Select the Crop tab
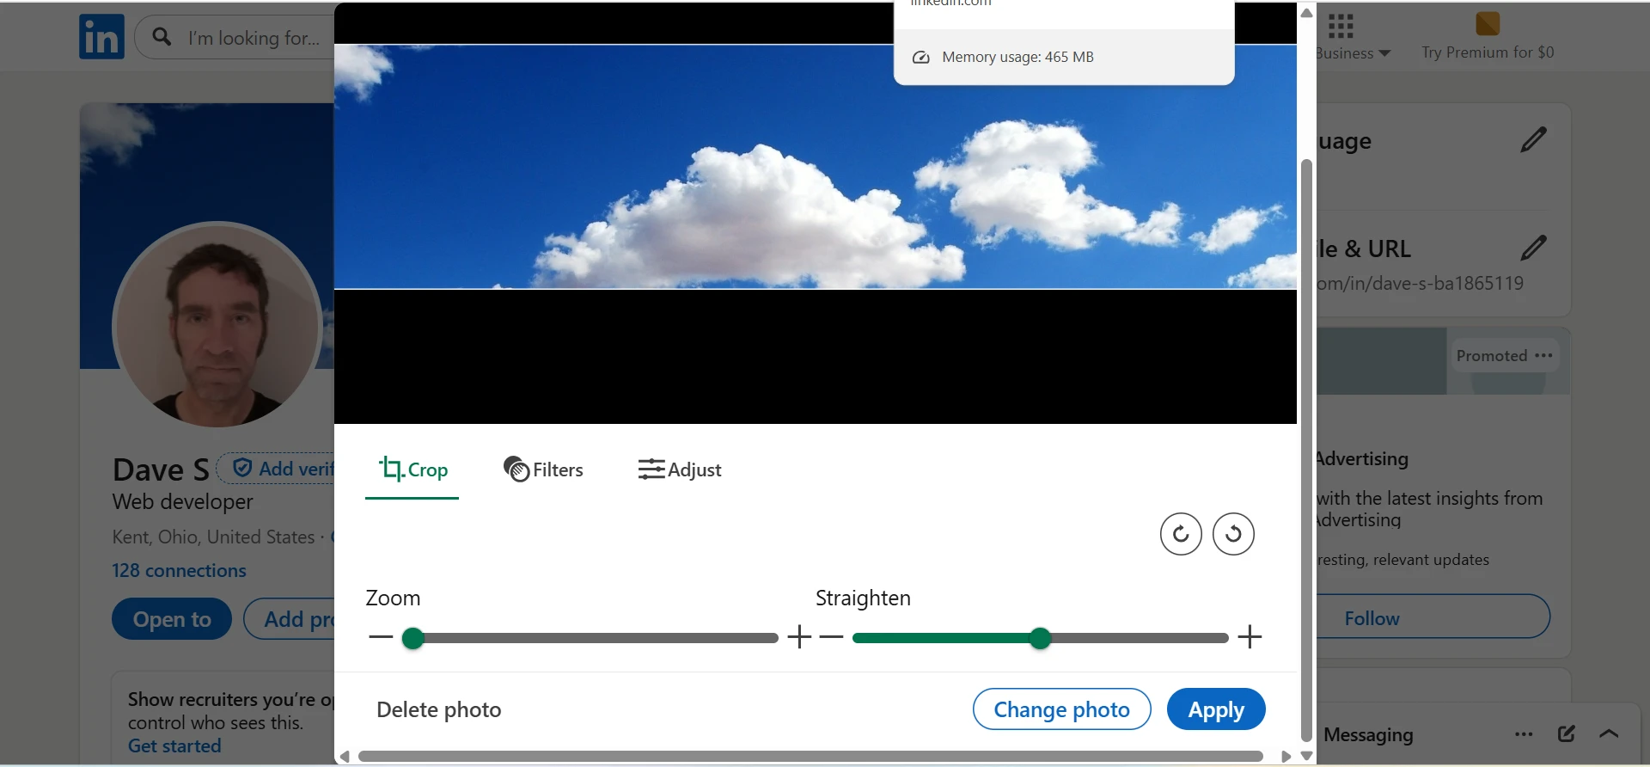 click(x=412, y=469)
